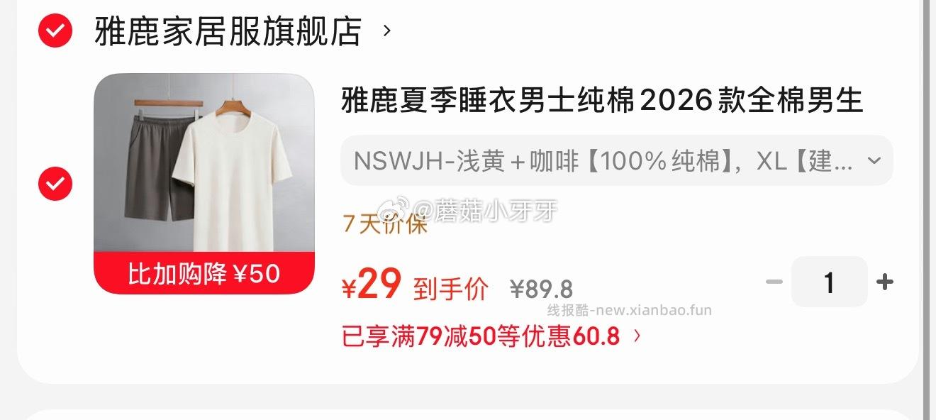Increase quantity with the plus button
This screenshot has width=936, height=420.
click(x=884, y=282)
